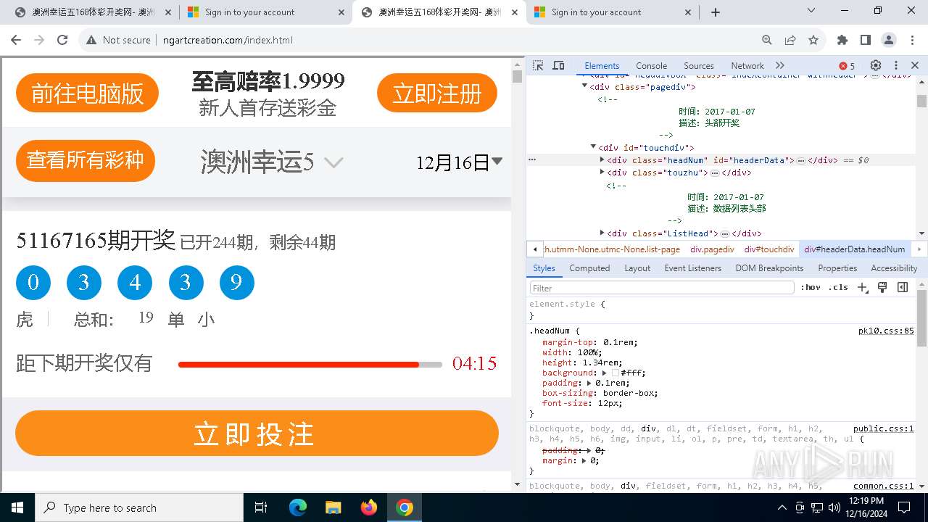The height and width of the screenshot is (522, 928).
Task: Click the 前往电脑版 orange button
Action: click(87, 94)
